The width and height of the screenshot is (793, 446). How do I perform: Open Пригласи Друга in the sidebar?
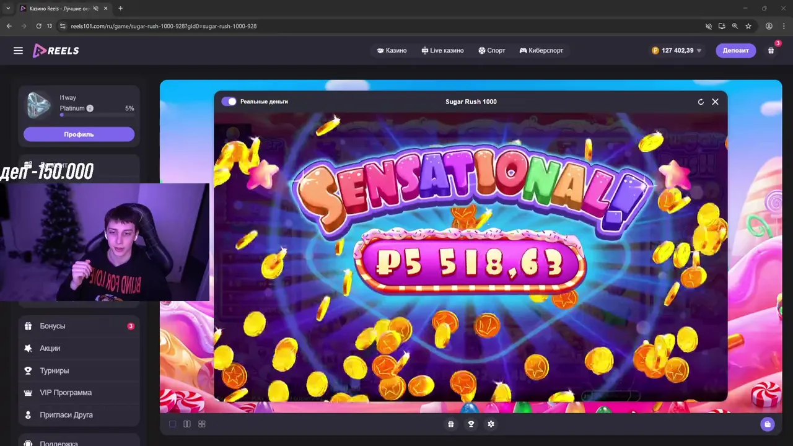click(x=79, y=415)
